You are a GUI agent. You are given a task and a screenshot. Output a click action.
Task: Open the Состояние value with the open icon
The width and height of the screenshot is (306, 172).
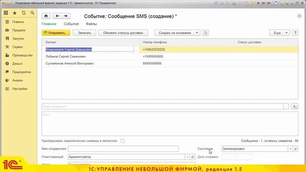point(295,149)
